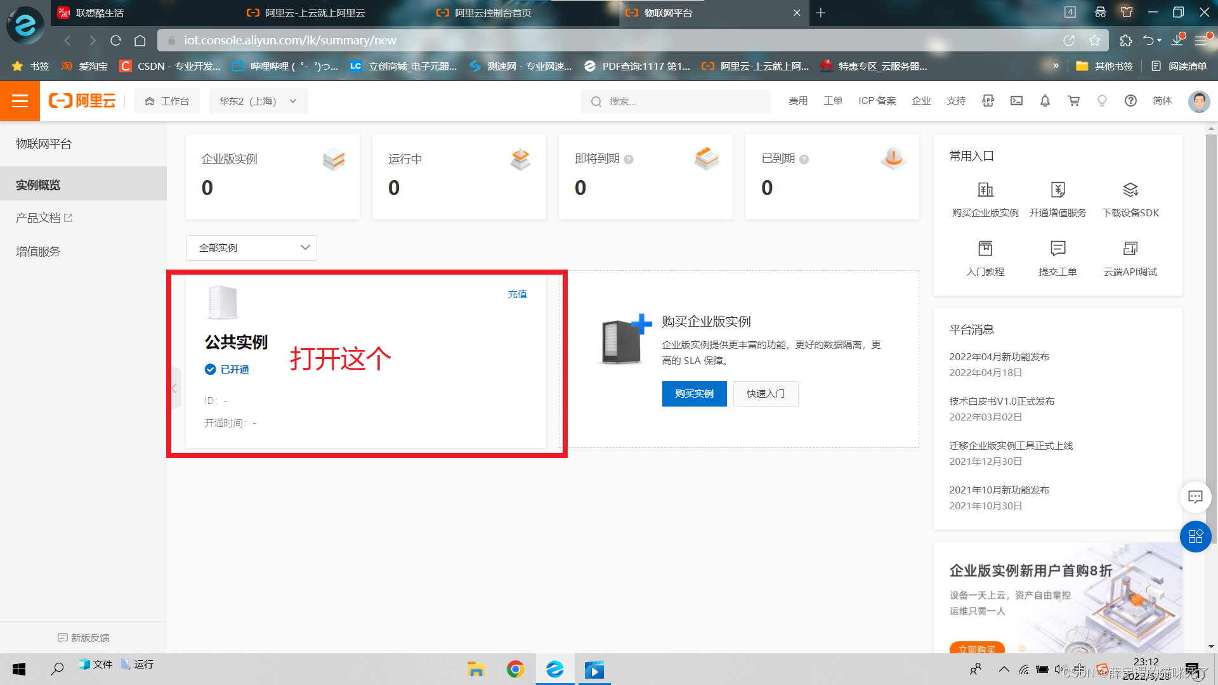The image size is (1218, 685).
Task: Open CSDN bookmark
Action: pos(171,66)
